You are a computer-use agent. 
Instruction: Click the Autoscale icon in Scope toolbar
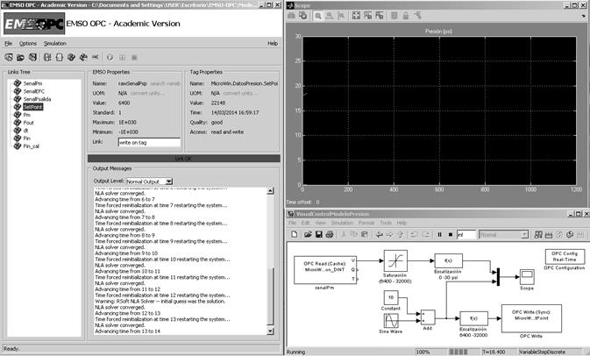(x=357, y=15)
